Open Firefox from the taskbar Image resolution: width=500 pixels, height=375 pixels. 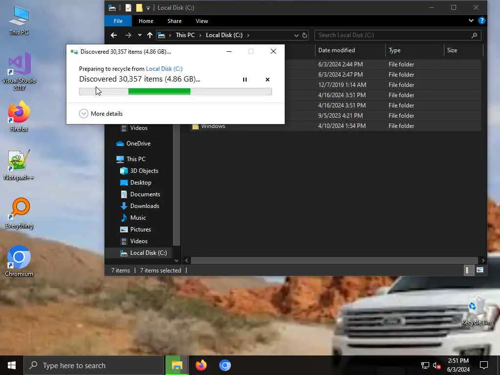201,365
